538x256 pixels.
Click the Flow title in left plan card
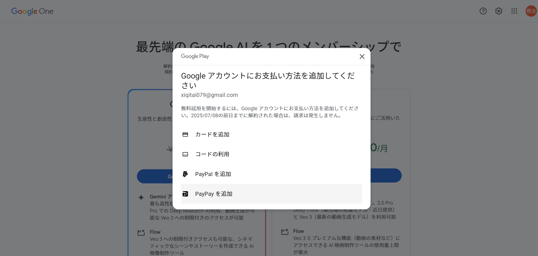155,232
